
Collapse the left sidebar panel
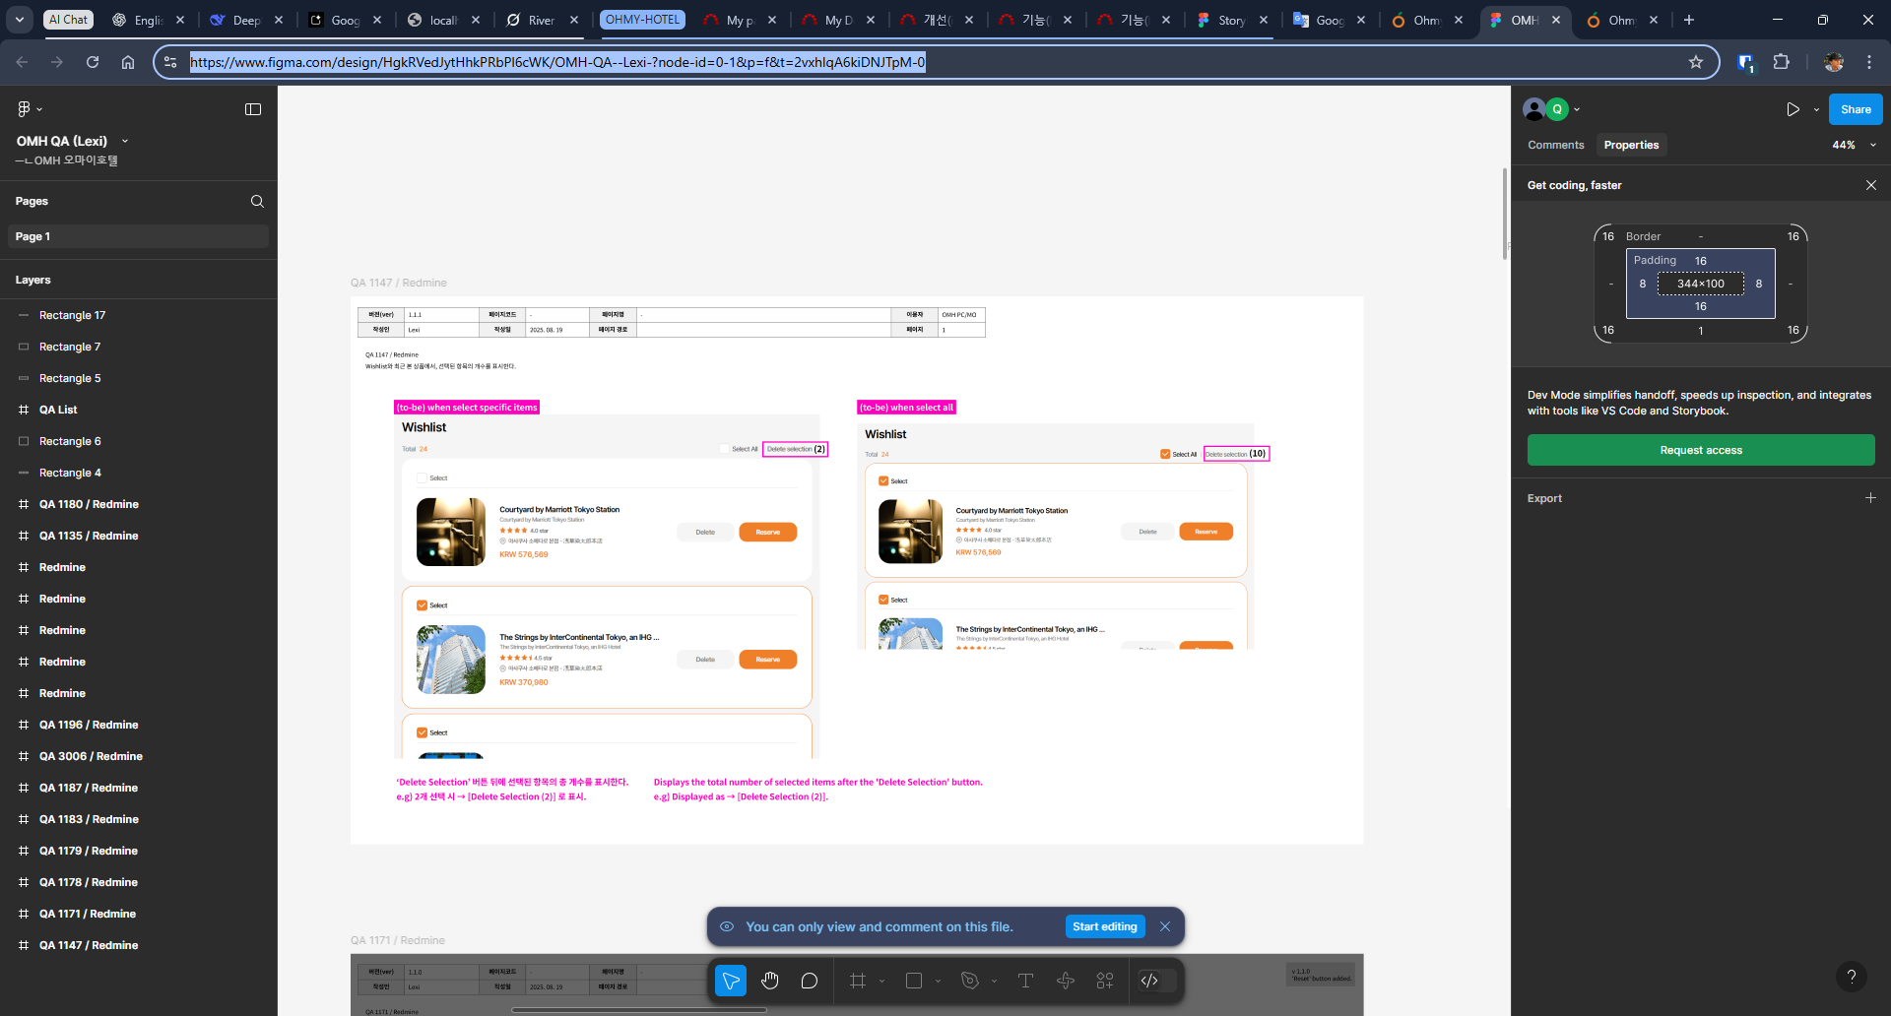click(253, 109)
